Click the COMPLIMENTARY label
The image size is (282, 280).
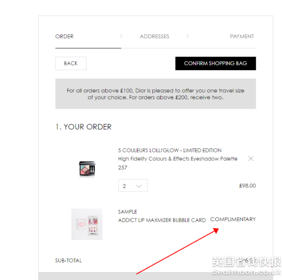pyautogui.click(x=233, y=219)
